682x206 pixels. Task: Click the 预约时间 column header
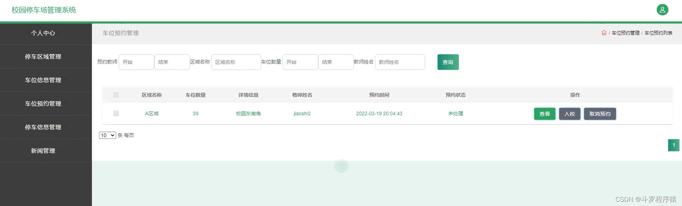379,95
